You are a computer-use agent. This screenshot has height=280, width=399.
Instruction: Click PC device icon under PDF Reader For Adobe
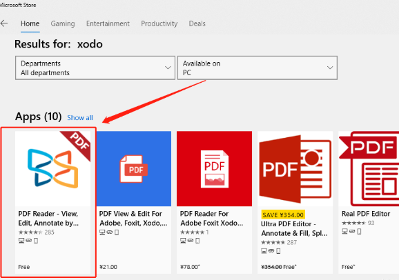point(183,241)
